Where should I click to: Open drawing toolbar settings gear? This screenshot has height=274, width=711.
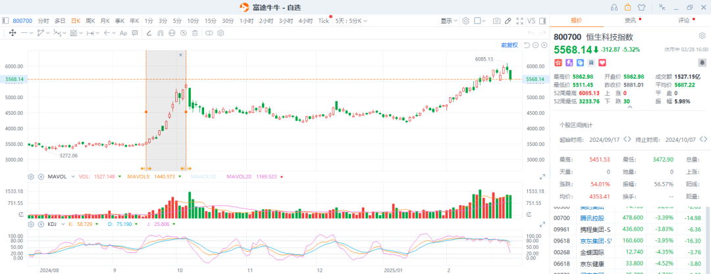coord(221,33)
